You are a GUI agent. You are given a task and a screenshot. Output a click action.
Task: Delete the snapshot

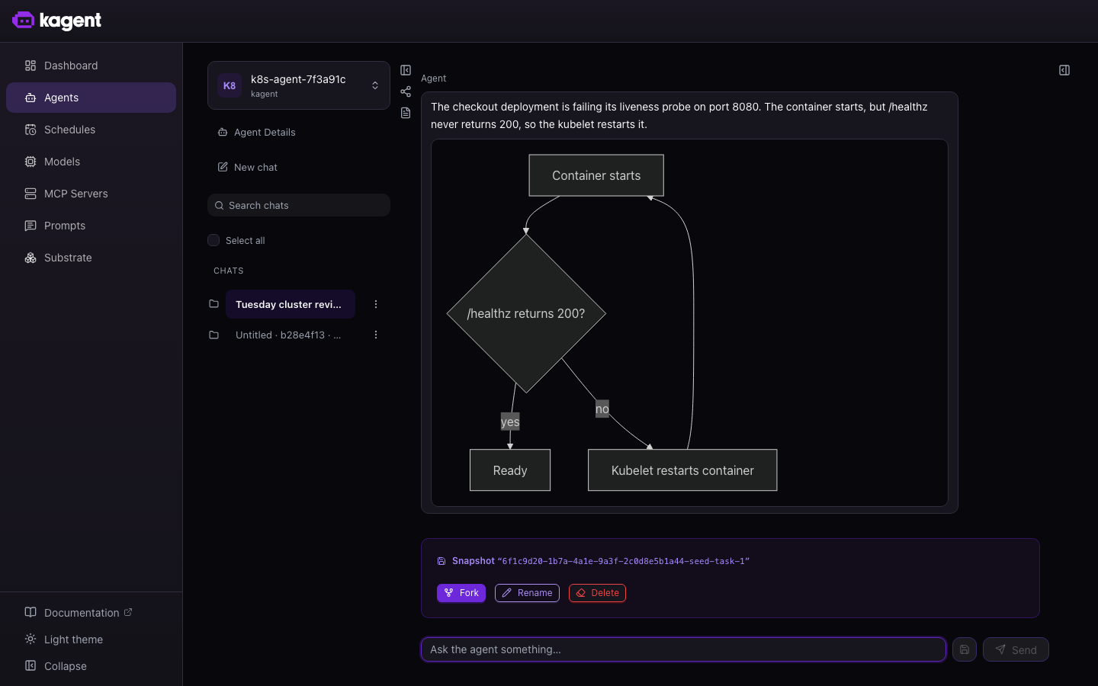click(x=597, y=593)
